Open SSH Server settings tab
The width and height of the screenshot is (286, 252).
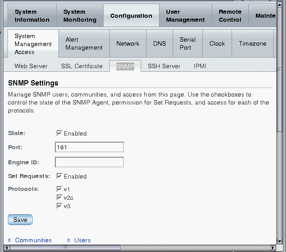tap(164, 66)
